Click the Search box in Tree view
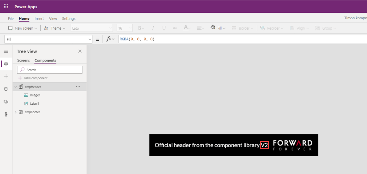This screenshot has height=174, width=367. pyautogui.click(x=50, y=70)
